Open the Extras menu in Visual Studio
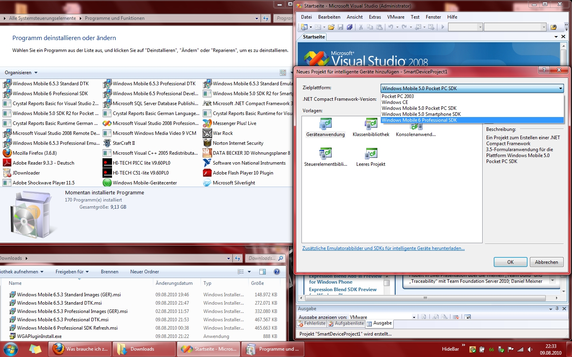Image resolution: width=572 pixels, height=357 pixels. (x=375, y=17)
